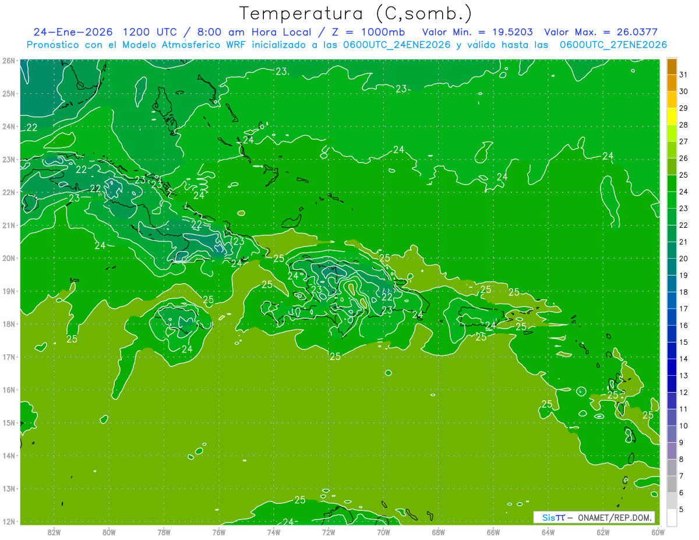Pick the teal color bar swatch between 19 and 20
Viewport: 699px width, 540px height.
(672, 267)
